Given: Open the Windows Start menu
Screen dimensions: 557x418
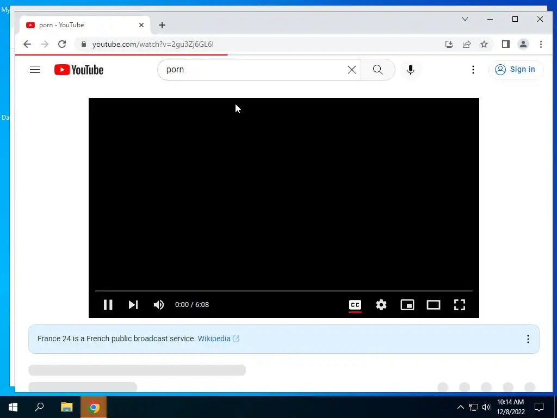Looking at the screenshot, I should tap(13, 407).
